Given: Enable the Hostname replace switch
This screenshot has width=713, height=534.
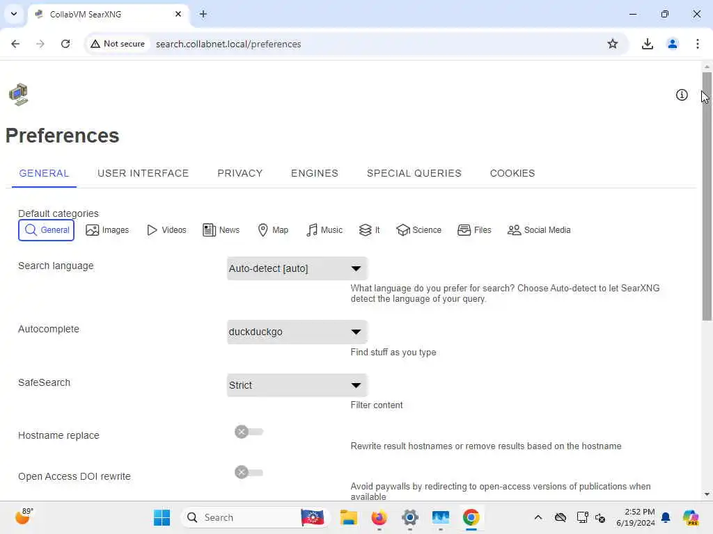Looking at the screenshot, I should point(249,431).
